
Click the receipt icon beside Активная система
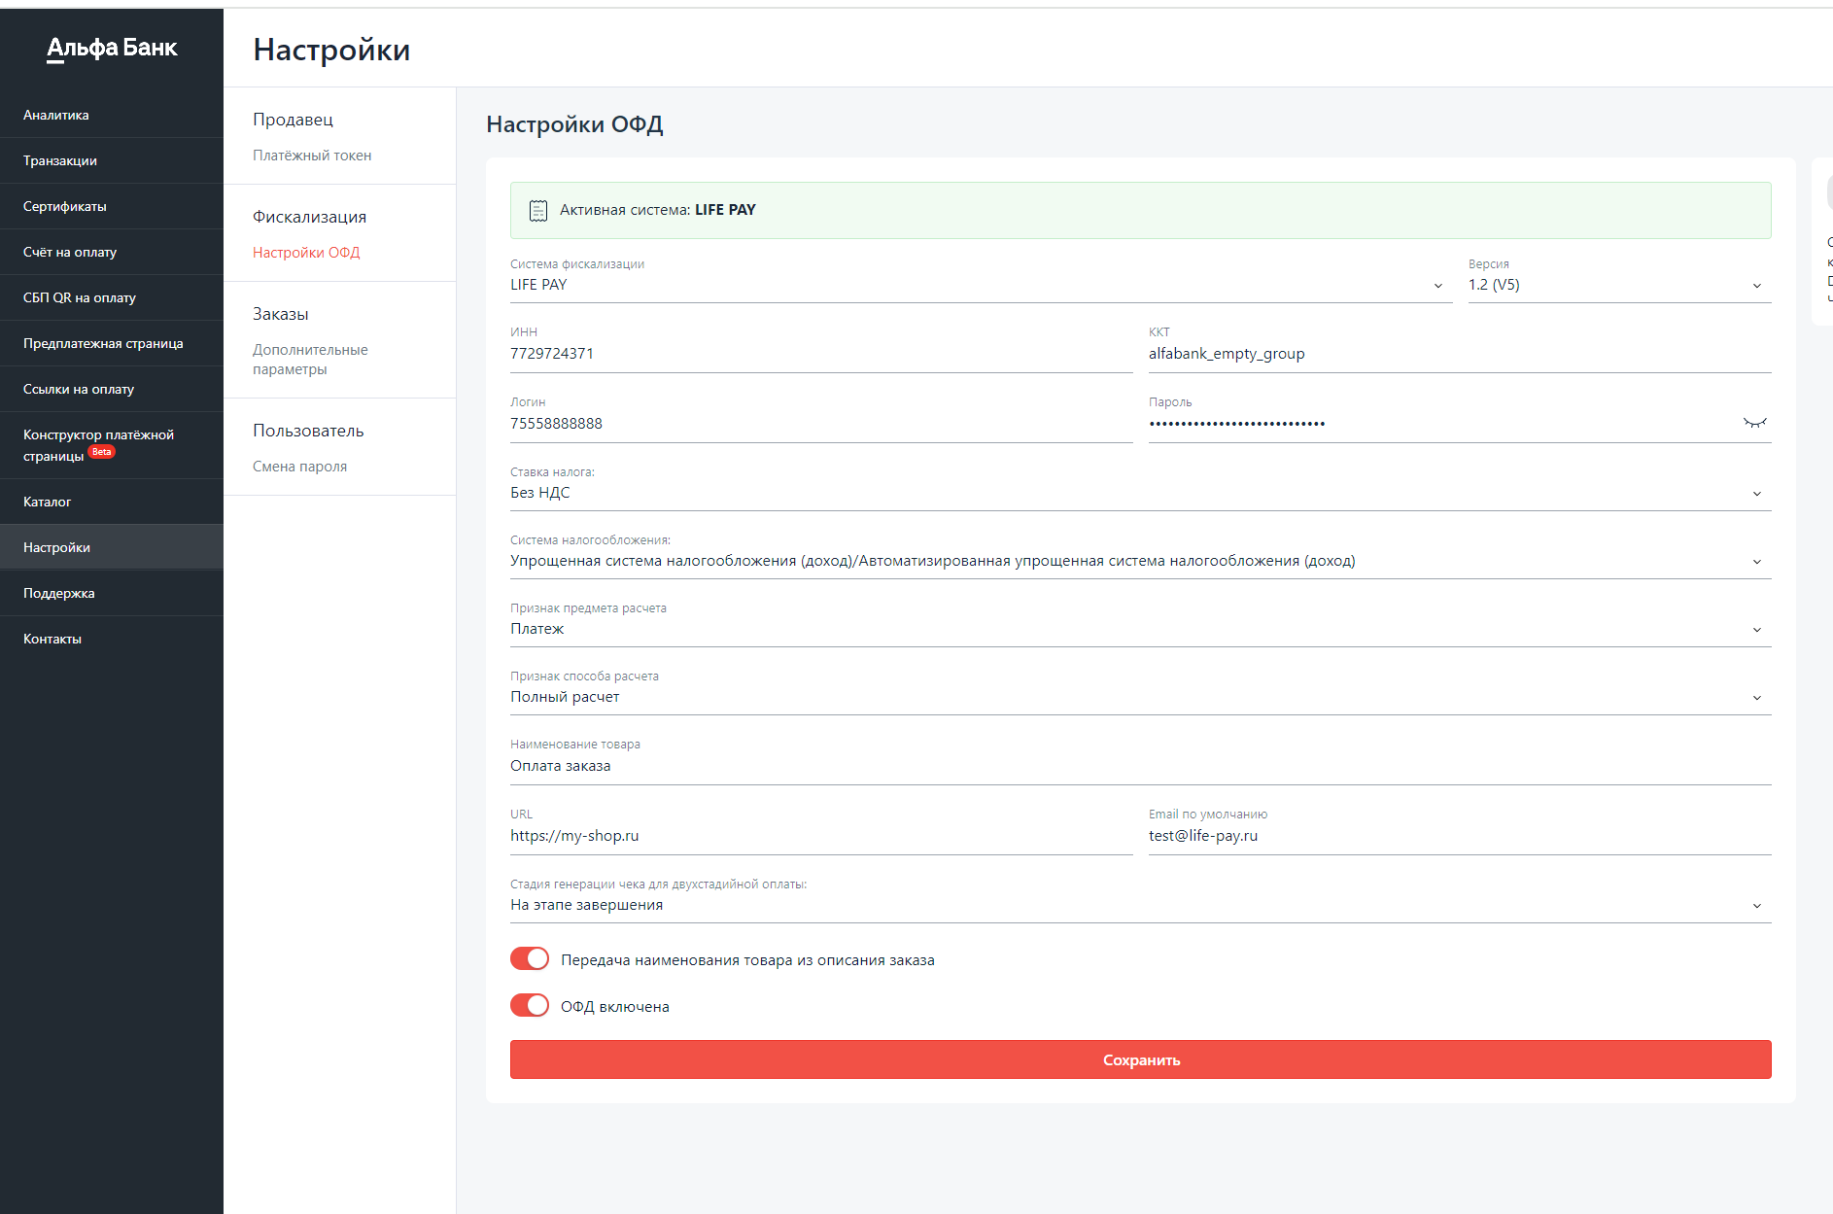point(537,210)
